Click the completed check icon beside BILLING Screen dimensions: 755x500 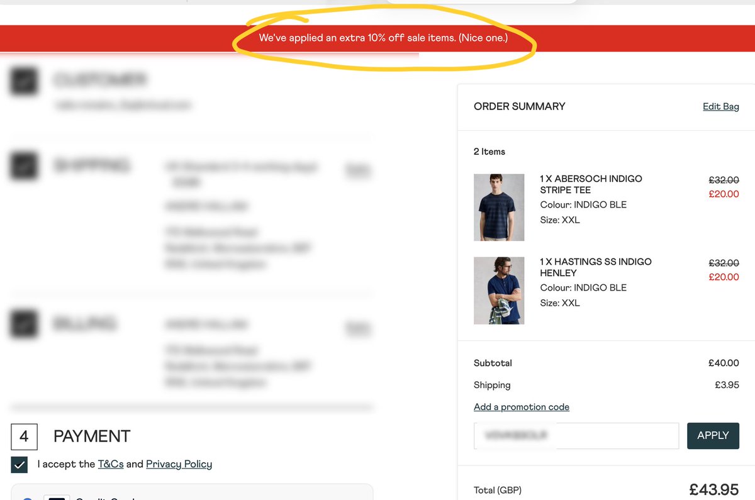click(24, 324)
